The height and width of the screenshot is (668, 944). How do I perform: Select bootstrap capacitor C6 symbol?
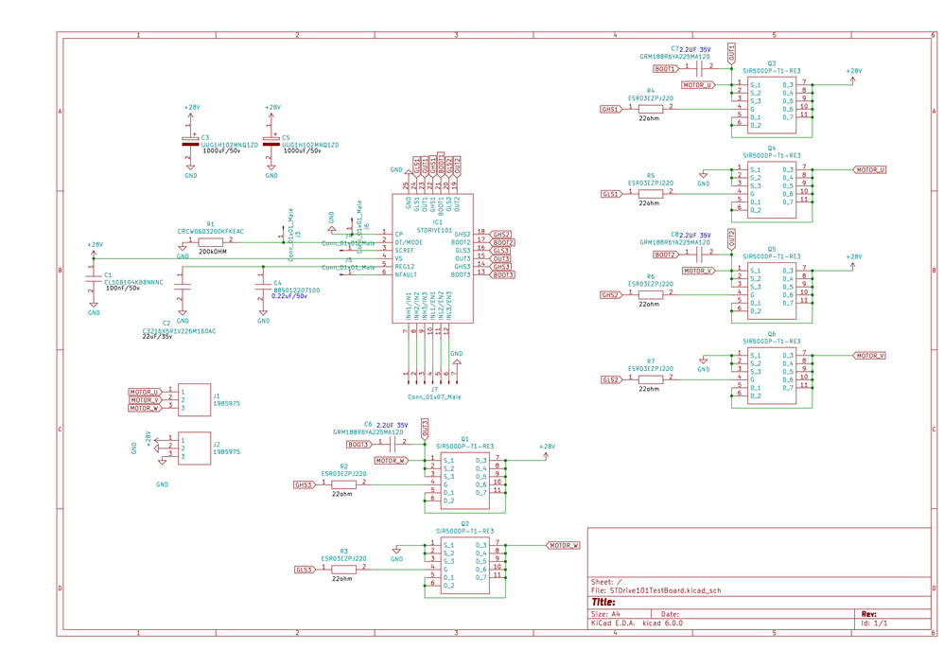click(x=393, y=445)
